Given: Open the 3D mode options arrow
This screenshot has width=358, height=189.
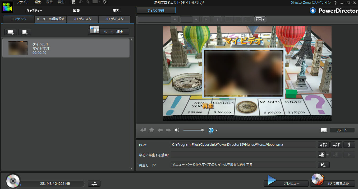Looking at the screenshot, I should [216, 130].
